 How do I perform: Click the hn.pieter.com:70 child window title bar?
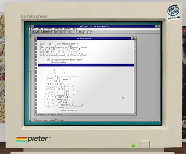click(84, 38)
